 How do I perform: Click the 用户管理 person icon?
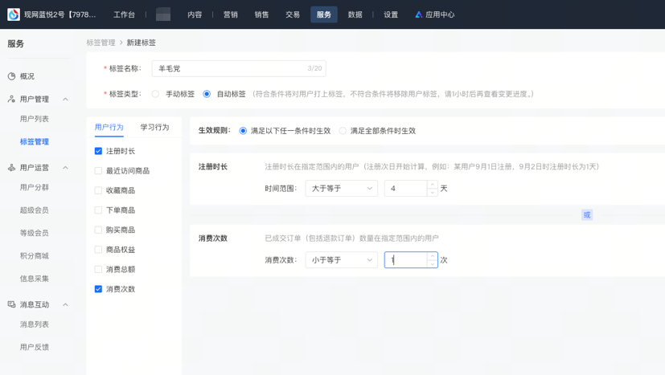click(11, 99)
